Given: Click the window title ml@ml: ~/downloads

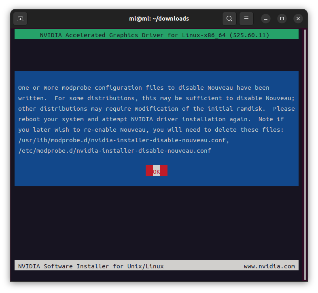Looking at the screenshot, I should [159, 19].
